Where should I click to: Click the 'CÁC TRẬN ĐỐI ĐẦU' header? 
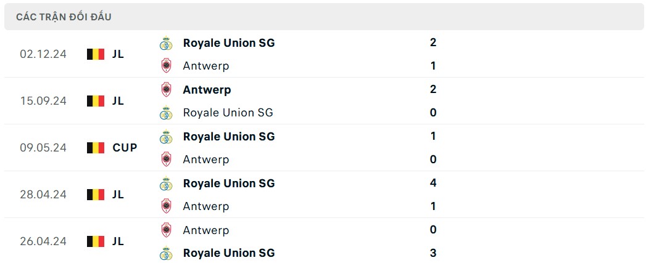pyautogui.click(x=64, y=17)
